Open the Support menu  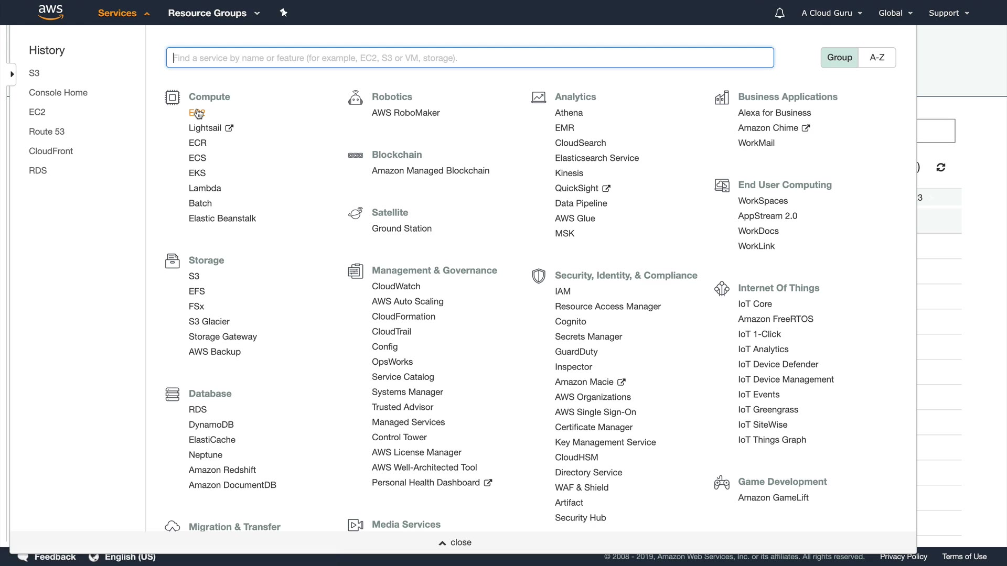point(948,13)
